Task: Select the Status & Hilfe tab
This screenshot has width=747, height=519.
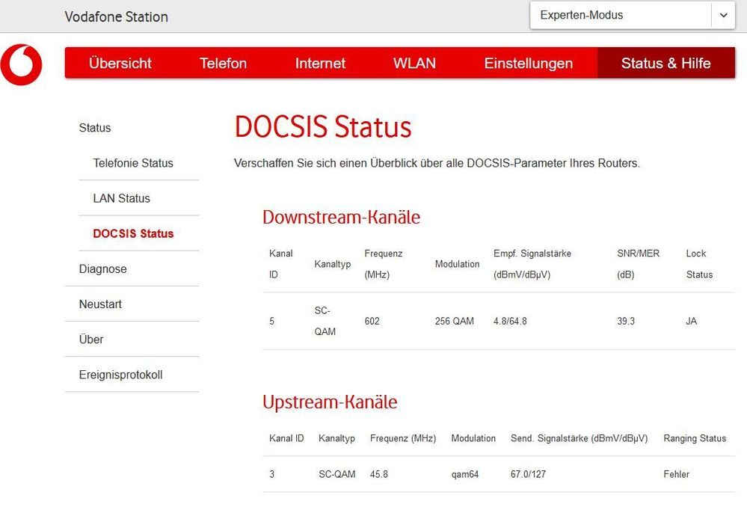Action: [x=666, y=63]
